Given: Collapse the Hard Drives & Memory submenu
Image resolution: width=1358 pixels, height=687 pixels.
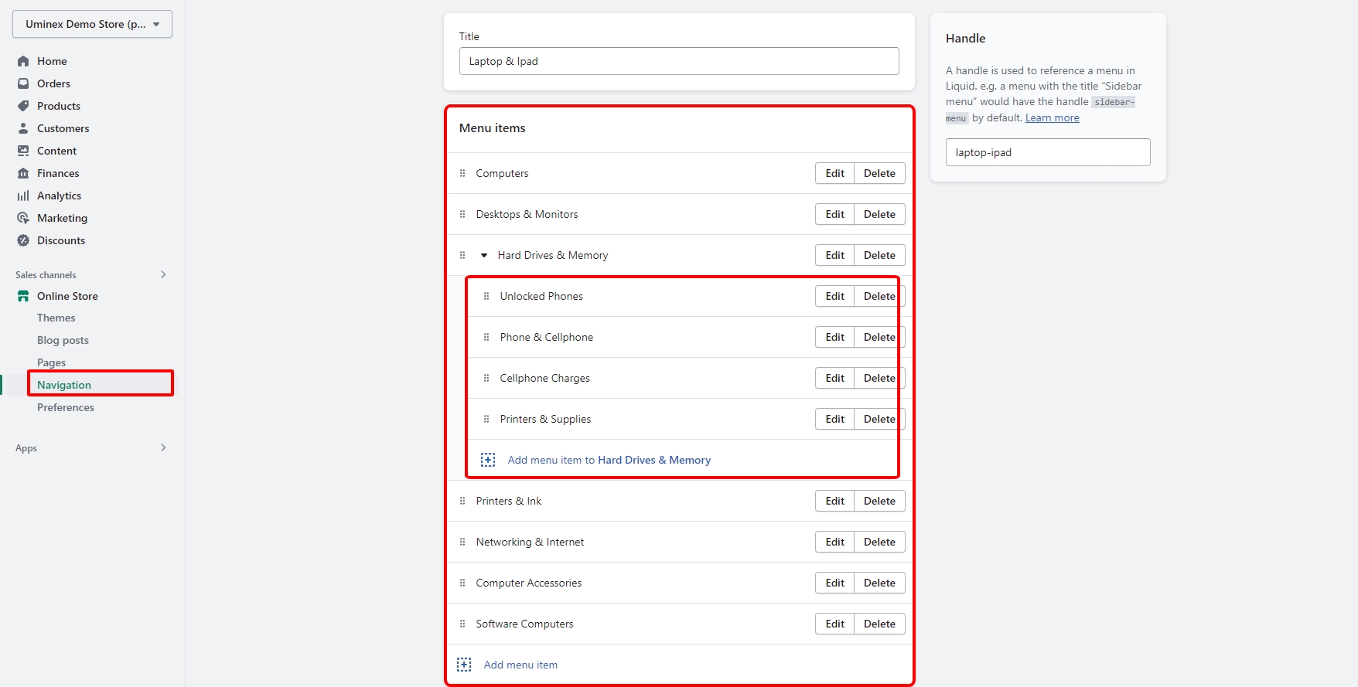Looking at the screenshot, I should pos(484,255).
